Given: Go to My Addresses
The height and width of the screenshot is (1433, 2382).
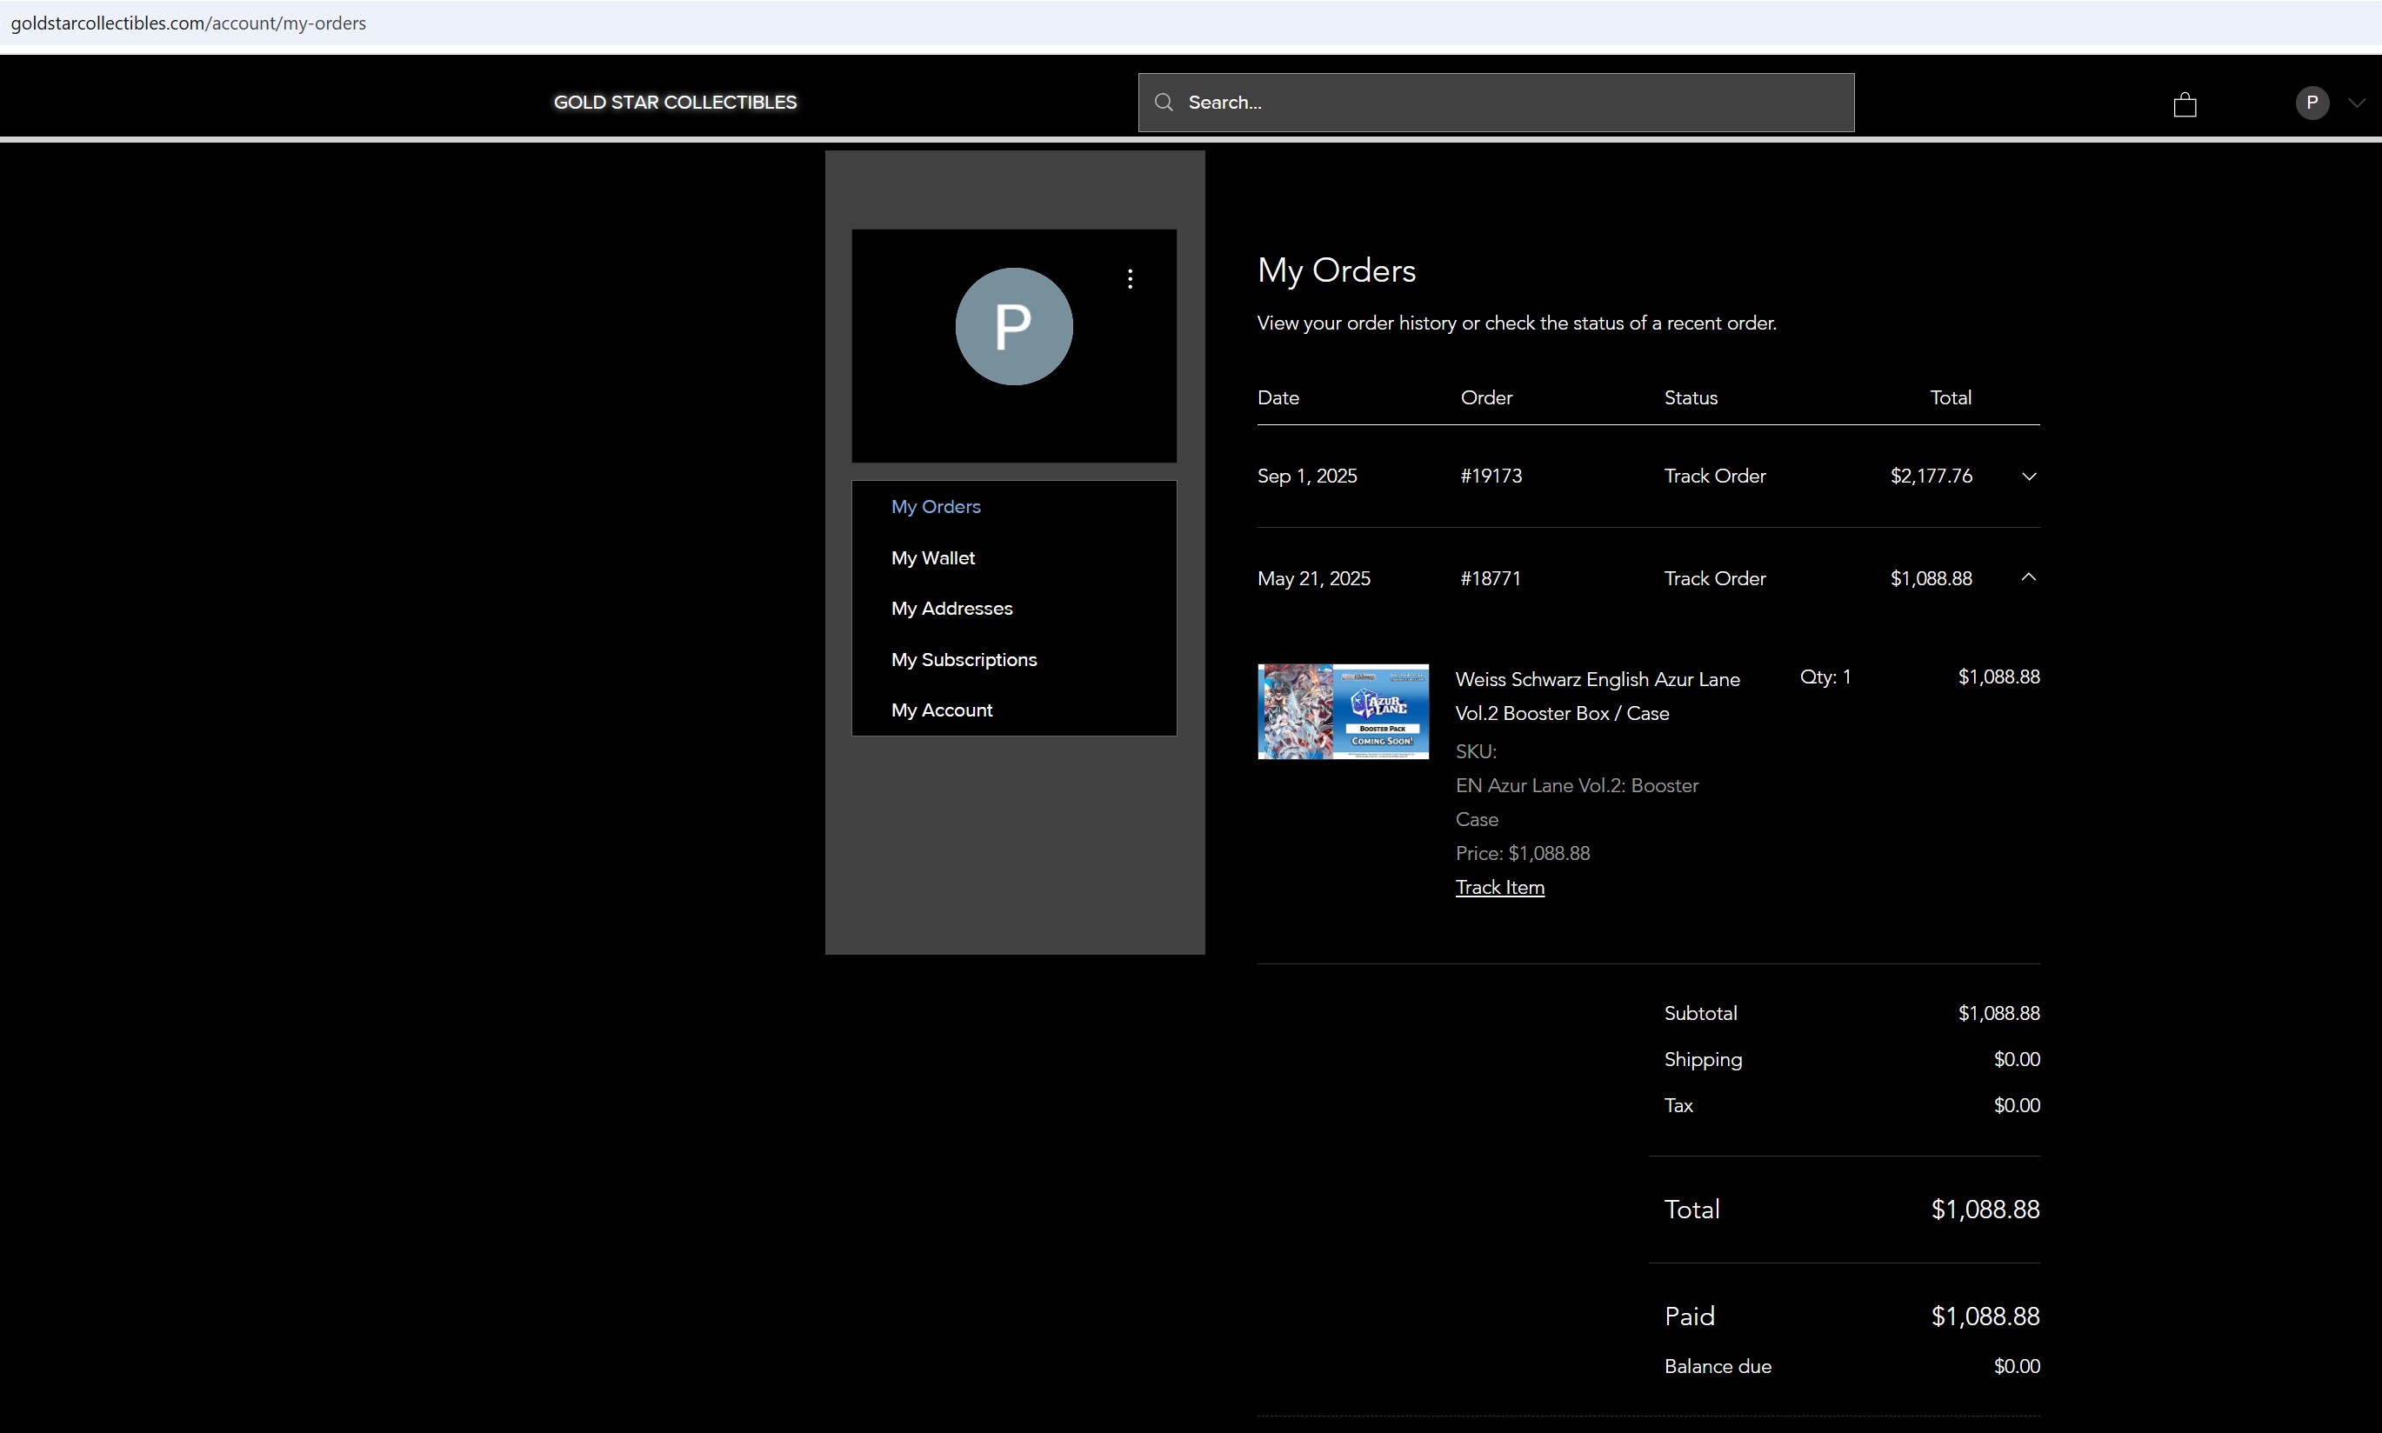Looking at the screenshot, I should pyautogui.click(x=951, y=609).
